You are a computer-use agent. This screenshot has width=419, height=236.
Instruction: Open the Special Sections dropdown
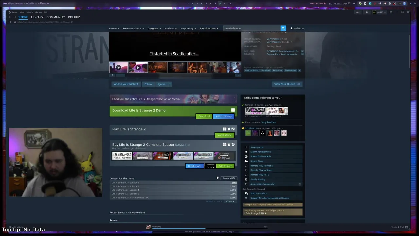point(209,28)
